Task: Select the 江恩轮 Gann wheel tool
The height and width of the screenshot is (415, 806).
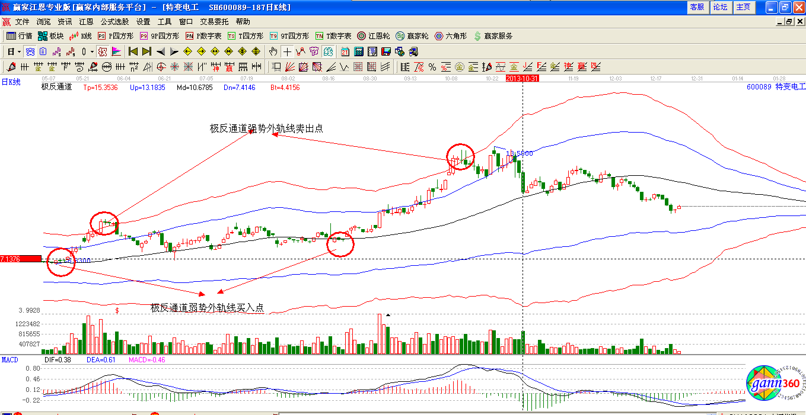Action: [x=374, y=36]
